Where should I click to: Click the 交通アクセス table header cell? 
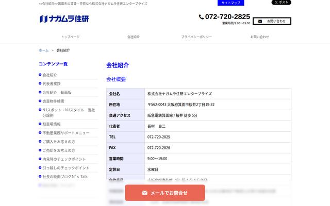(126, 115)
